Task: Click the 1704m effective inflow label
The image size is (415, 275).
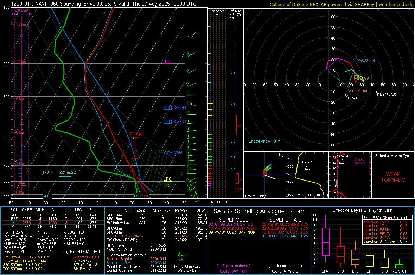Action: click(48, 172)
